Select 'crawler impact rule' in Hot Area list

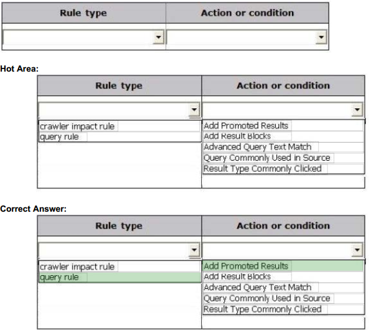point(119,126)
